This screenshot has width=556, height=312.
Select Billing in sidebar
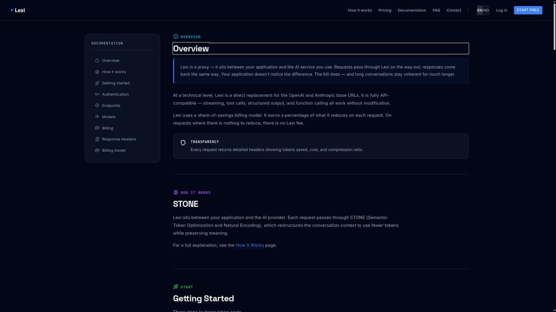tap(122, 128)
